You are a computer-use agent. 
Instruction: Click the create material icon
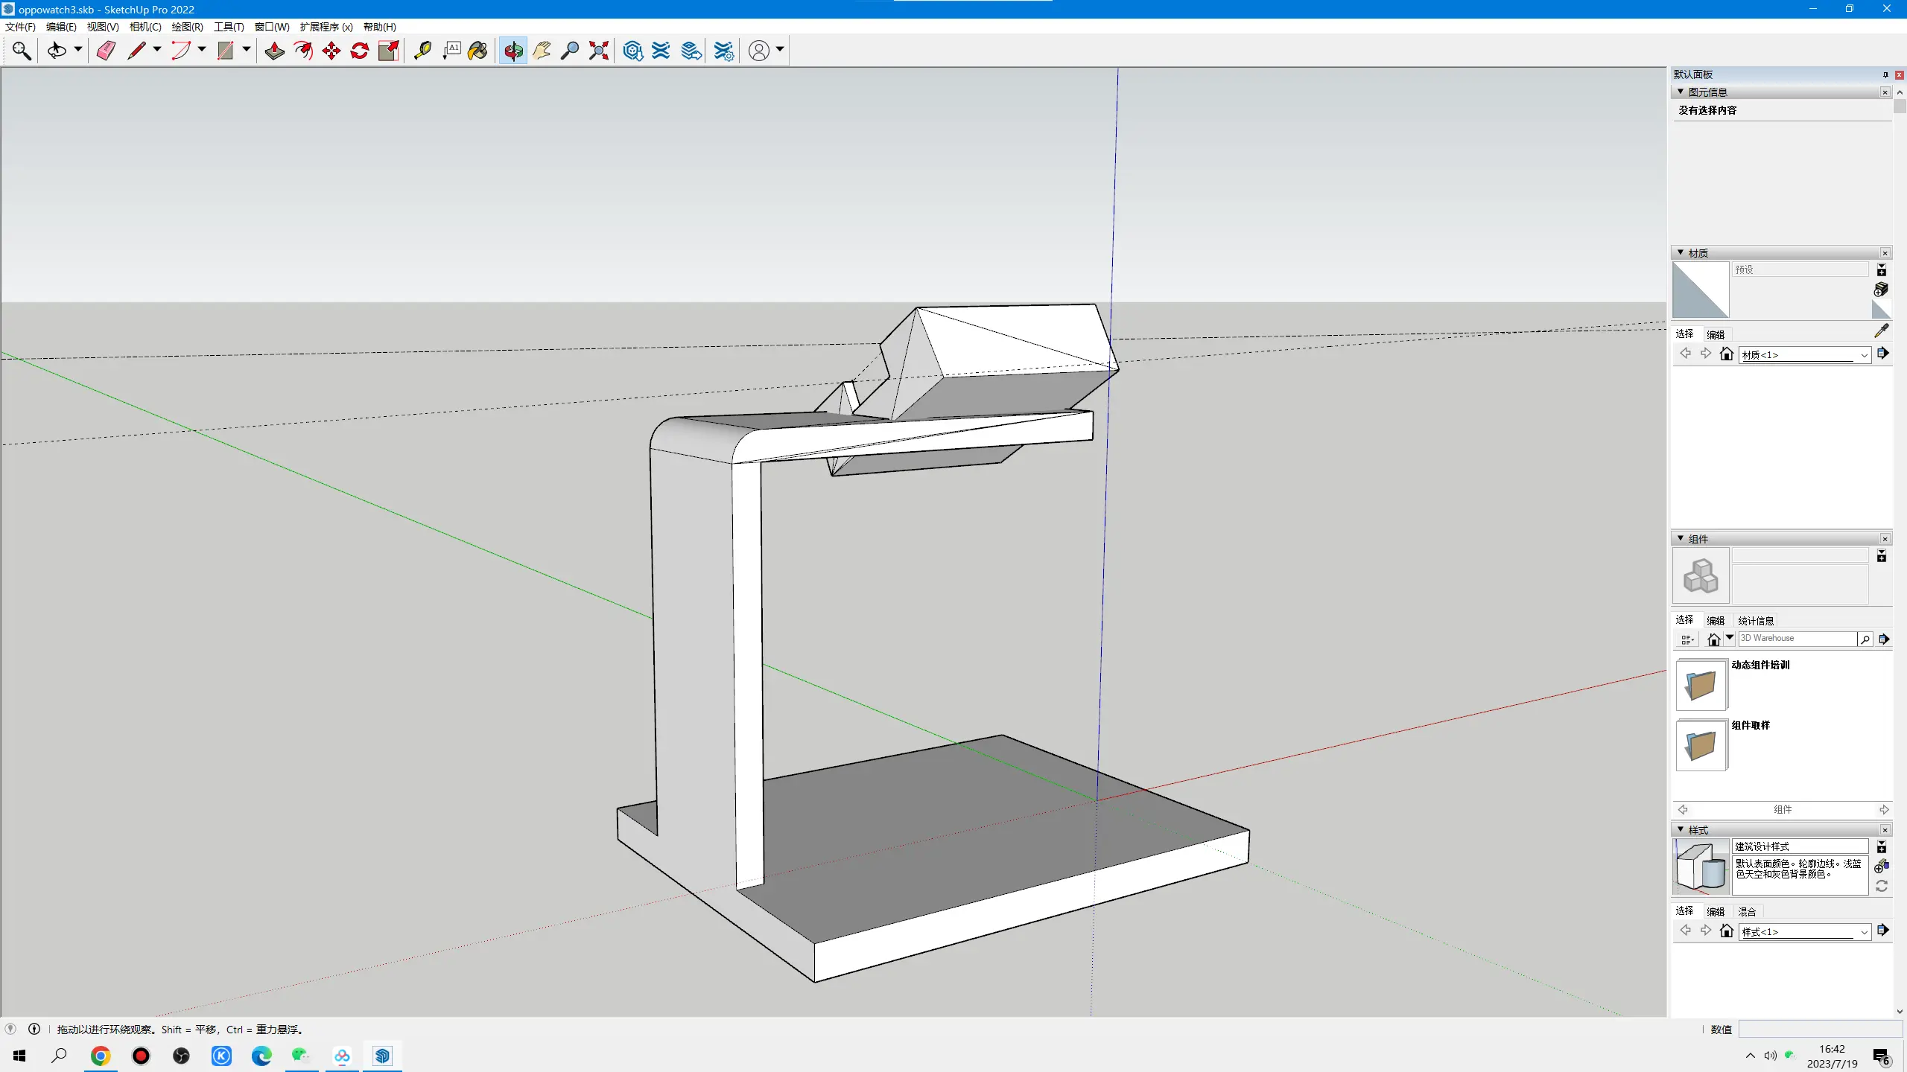click(1881, 289)
